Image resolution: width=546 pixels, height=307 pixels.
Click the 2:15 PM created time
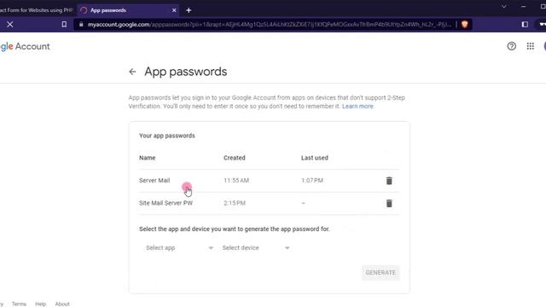235,203
